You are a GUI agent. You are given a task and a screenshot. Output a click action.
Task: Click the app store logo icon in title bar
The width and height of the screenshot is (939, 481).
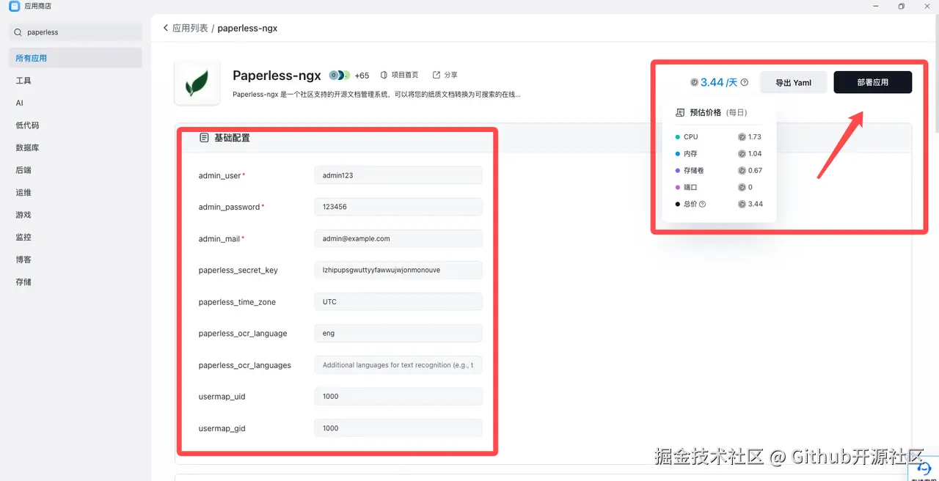click(x=14, y=6)
